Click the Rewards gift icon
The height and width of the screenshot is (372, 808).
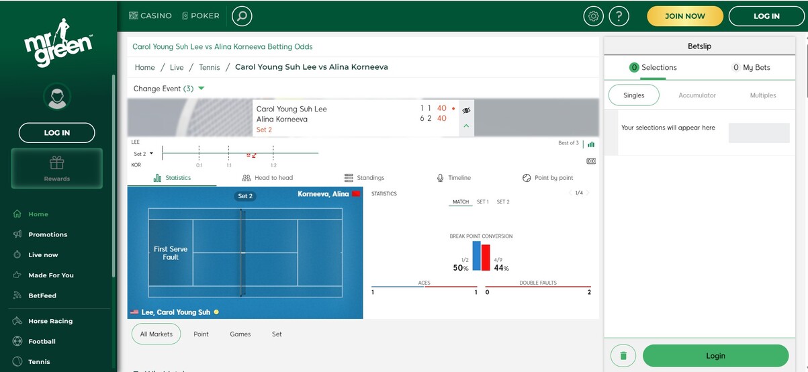[57, 163]
